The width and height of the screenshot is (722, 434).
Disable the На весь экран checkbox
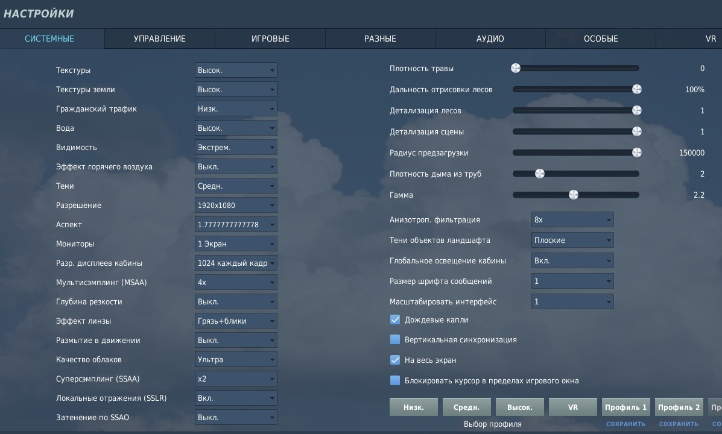click(x=395, y=360)
